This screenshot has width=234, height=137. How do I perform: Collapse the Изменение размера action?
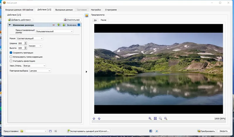coord(10,25)
